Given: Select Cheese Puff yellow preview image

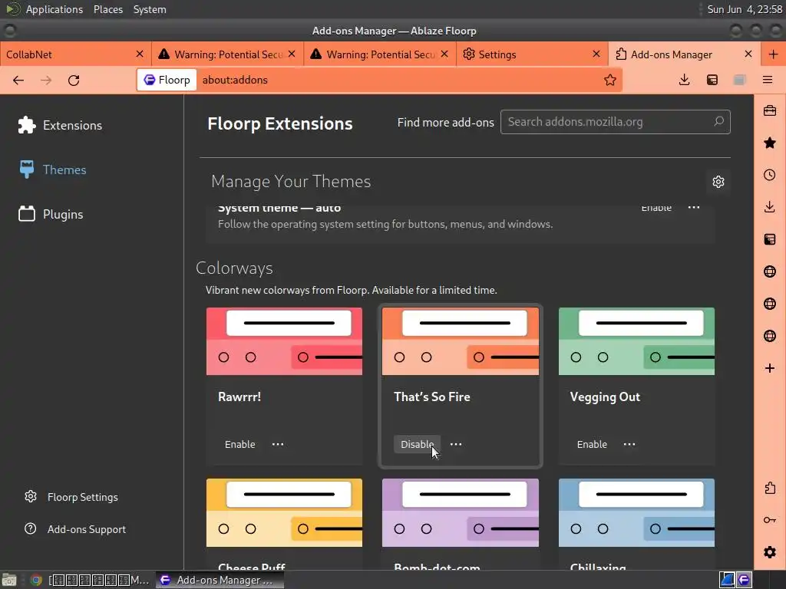Looking at the screenshot, I should pos(284,513).
